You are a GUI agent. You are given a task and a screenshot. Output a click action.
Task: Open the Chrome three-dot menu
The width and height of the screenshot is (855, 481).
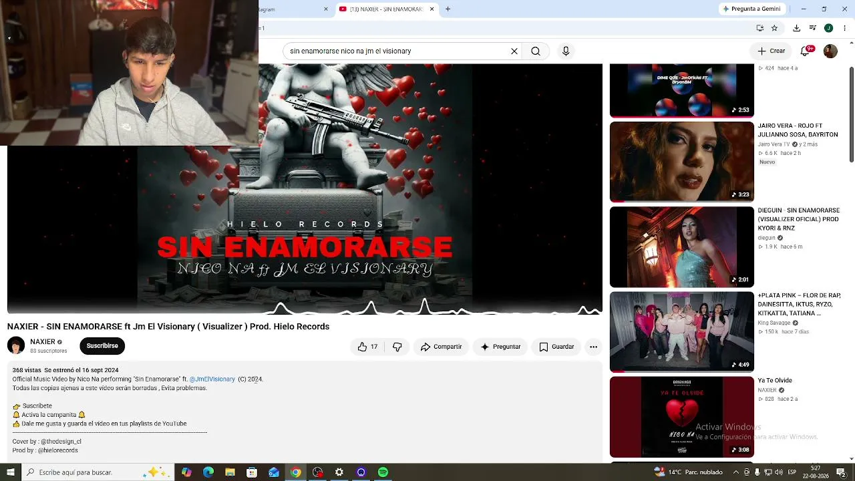pyautogui.click(x=844, y=28)
